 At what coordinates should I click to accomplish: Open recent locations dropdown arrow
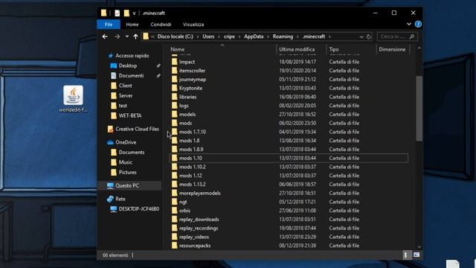pos(127,36)
